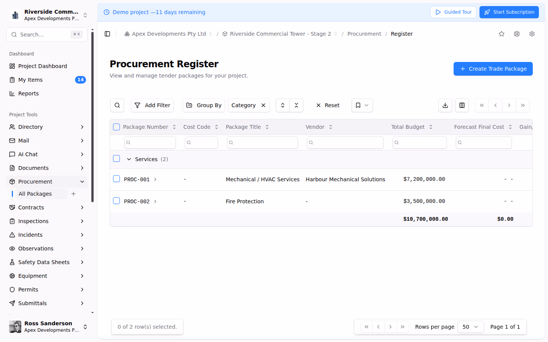Viewport: 548px width, 342px height.
Task: Go to My Items in the sidebar
Action: click(30, 79)
